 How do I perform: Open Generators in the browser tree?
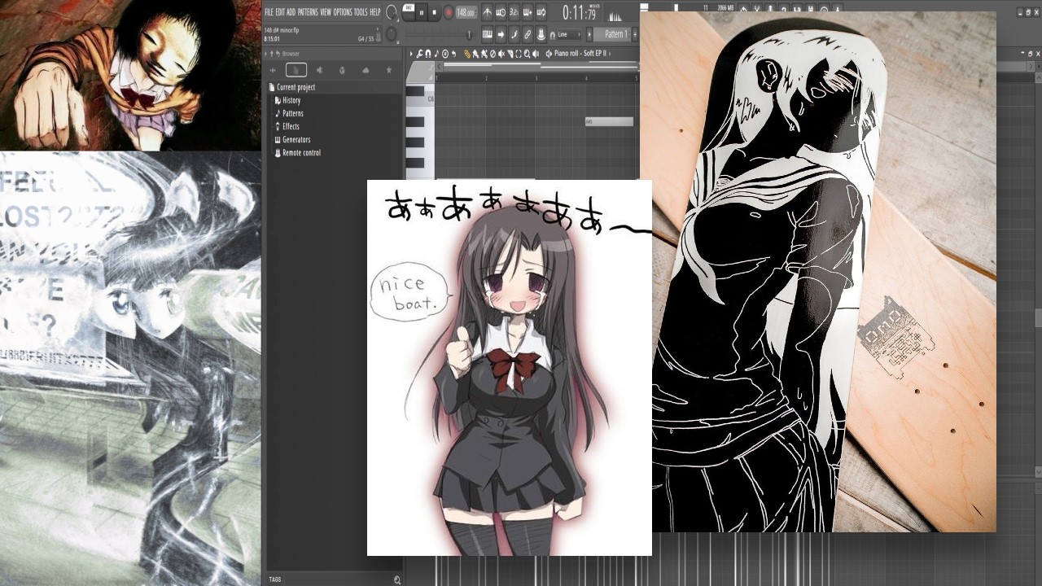[296, 139]
